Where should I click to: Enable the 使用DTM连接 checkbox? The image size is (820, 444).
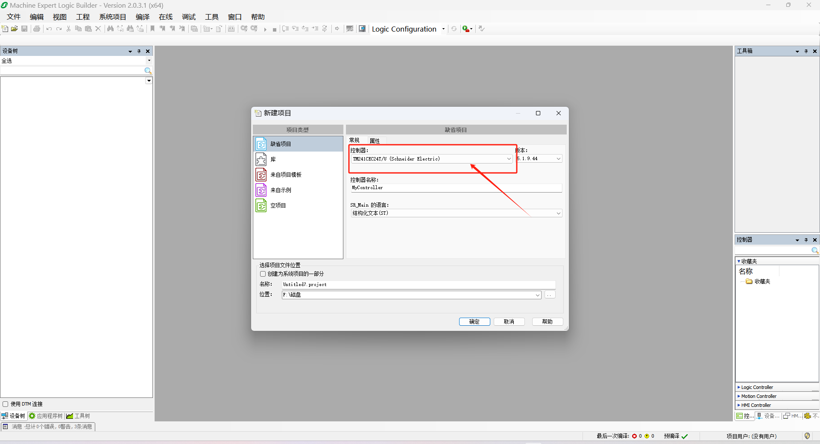point(6,404)
